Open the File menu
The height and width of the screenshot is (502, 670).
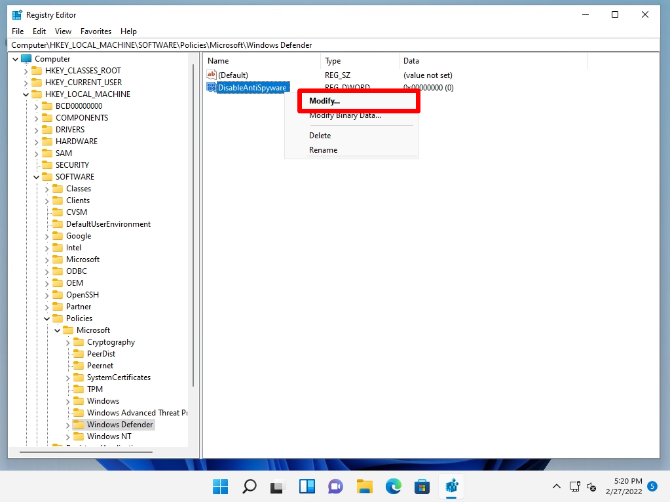[x=18, y=31]
